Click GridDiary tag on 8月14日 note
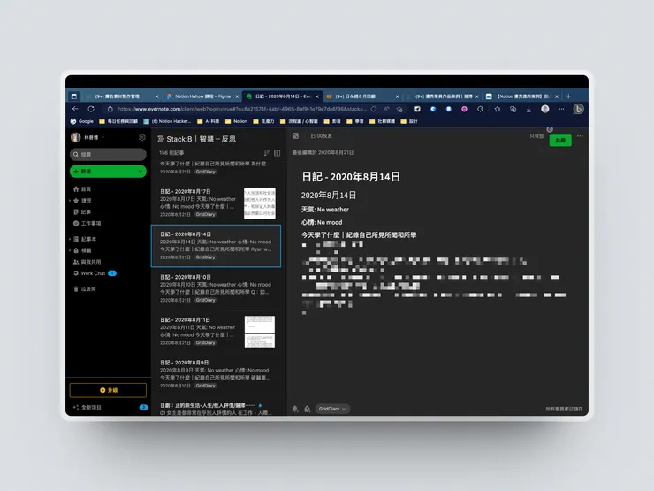The width and height of the screenshot is (654, 491). pyautogui.click(x=206, y=257)
